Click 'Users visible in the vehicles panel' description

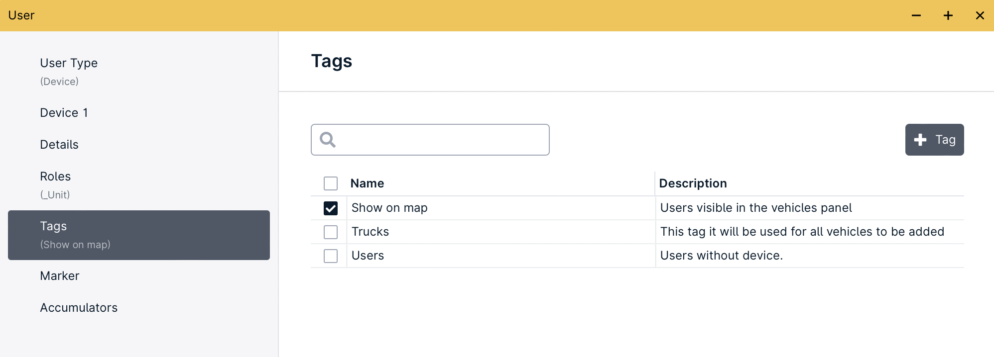[x=756, y=208]
